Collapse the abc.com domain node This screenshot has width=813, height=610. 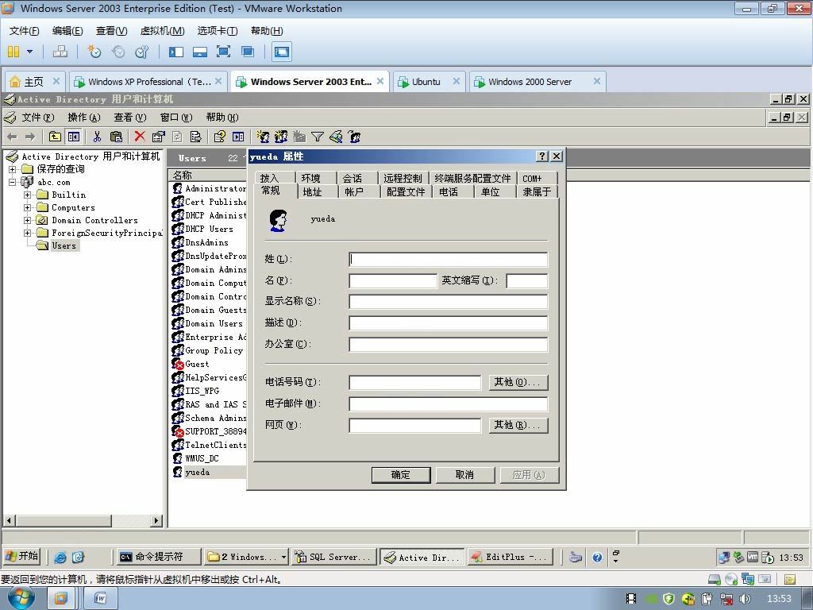point(13,182)
